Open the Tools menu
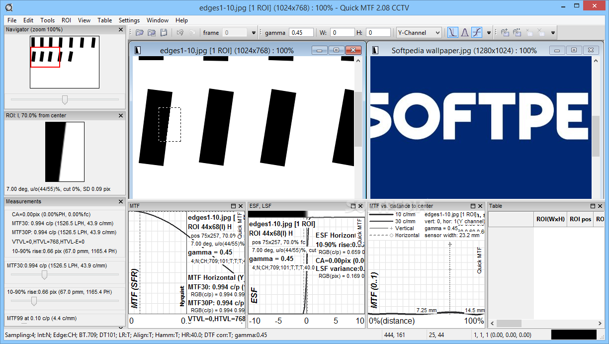609x344 pixels. [47, 20]
